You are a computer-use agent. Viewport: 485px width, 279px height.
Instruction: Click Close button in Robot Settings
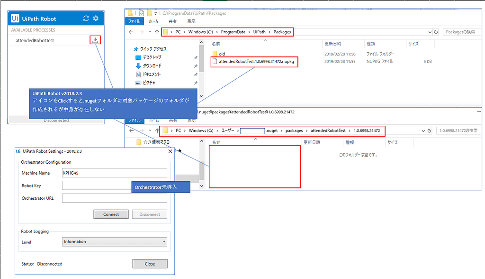click(x=150, y=264)
